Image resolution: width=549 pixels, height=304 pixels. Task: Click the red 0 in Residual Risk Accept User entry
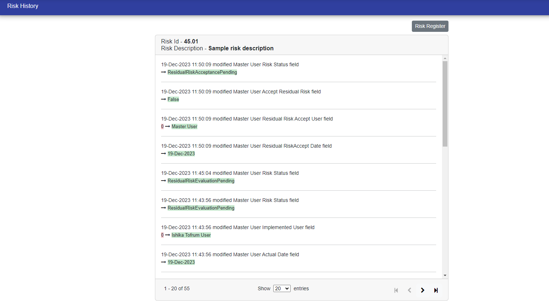click(x=162, y=127)
